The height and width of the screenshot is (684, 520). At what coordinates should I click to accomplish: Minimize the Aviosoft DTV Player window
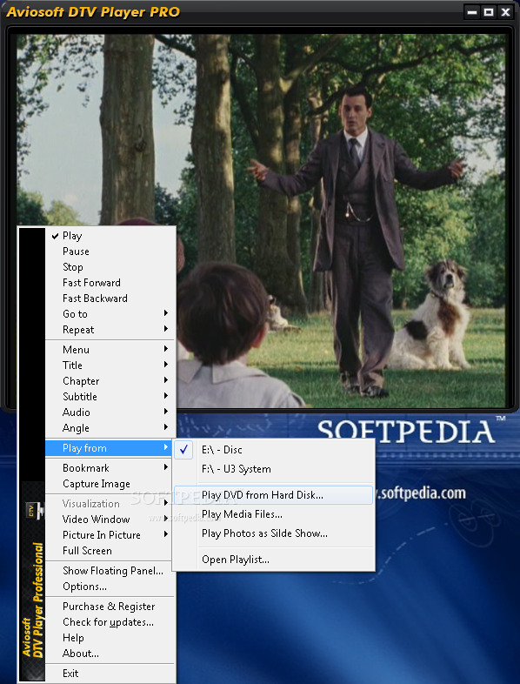click(x=472, y=12)
